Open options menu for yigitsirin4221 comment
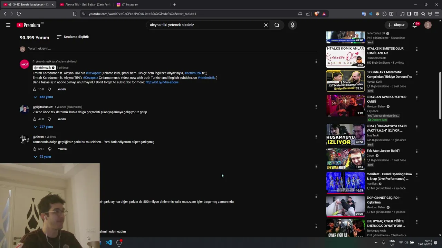This screenshot has width=442, height=248. click(316, 107)
